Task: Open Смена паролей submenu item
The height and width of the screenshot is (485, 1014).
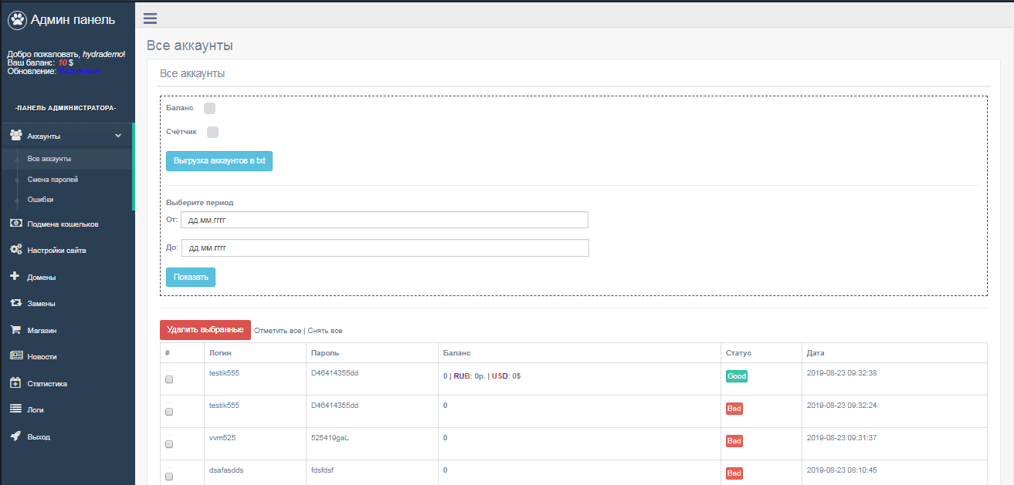Action: [x=53, y=180]
